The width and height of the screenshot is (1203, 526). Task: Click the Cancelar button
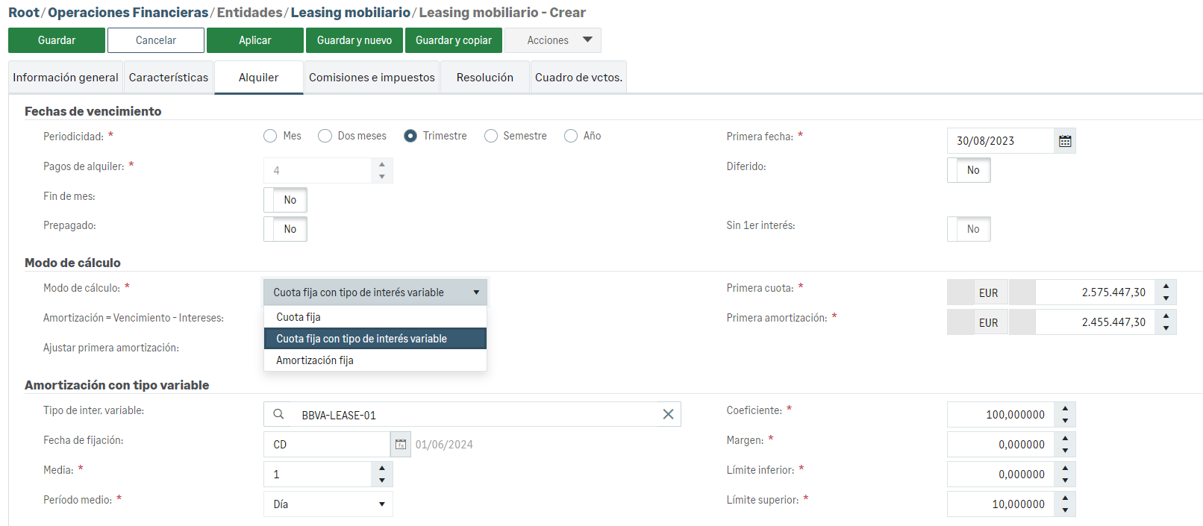(156, 40)
